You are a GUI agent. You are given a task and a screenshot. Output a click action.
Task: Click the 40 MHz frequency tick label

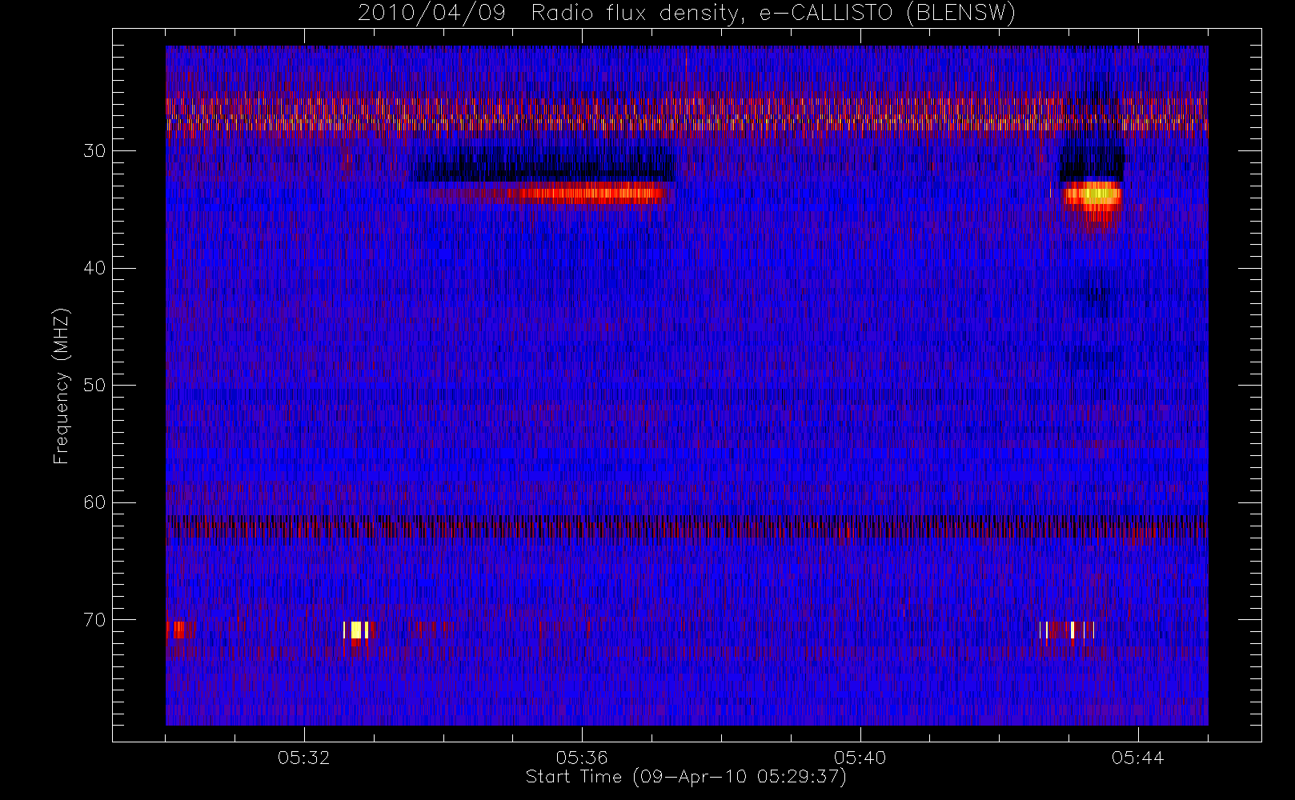click(x=94, y=268)
